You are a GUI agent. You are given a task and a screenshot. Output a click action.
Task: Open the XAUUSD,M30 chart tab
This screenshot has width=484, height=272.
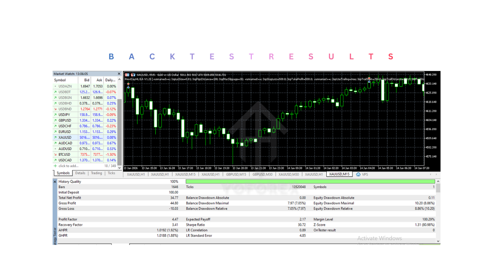click(289, 175)
